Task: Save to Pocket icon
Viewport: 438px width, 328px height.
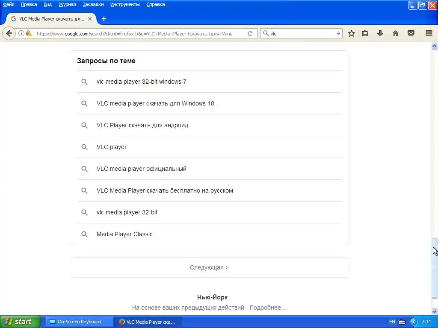Action: pos(411,33)
